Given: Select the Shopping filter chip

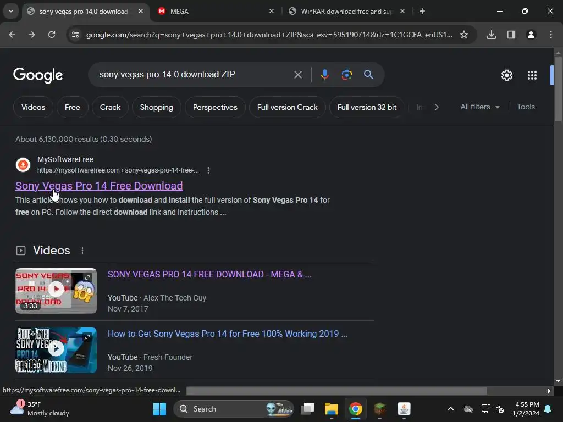Looking at the screenshot, I should (x=156, y=107).
